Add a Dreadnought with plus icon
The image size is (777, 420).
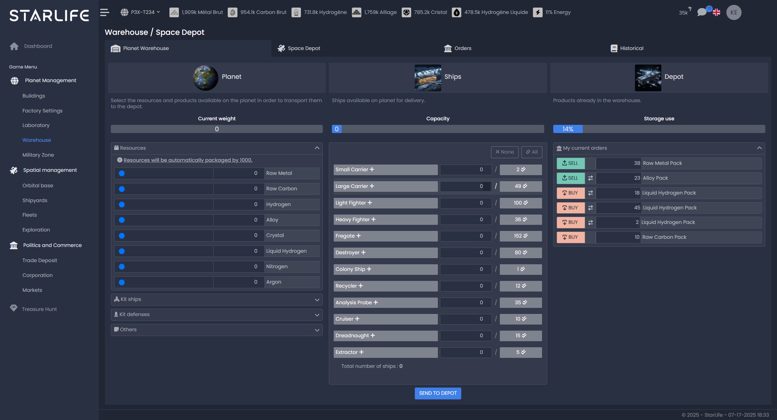373,335
